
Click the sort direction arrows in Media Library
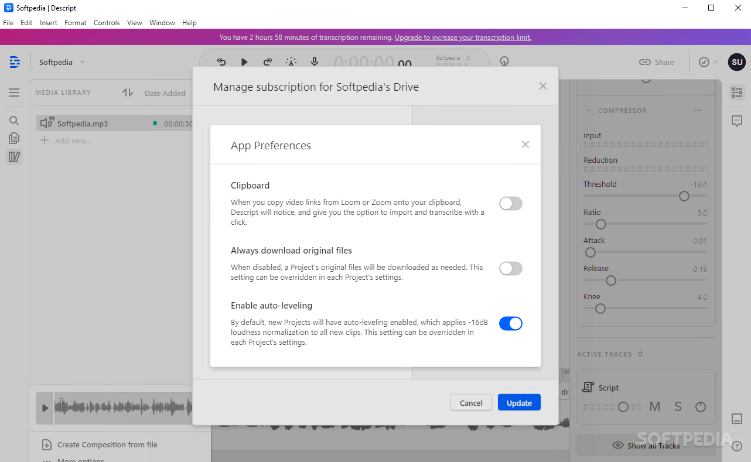pos(128,93)
